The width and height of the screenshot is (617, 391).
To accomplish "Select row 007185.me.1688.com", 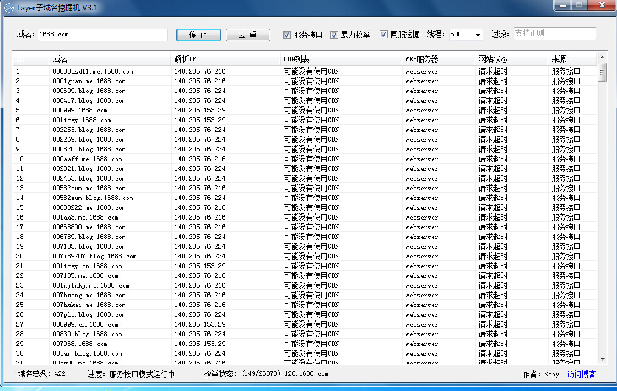I will (305, 275).
